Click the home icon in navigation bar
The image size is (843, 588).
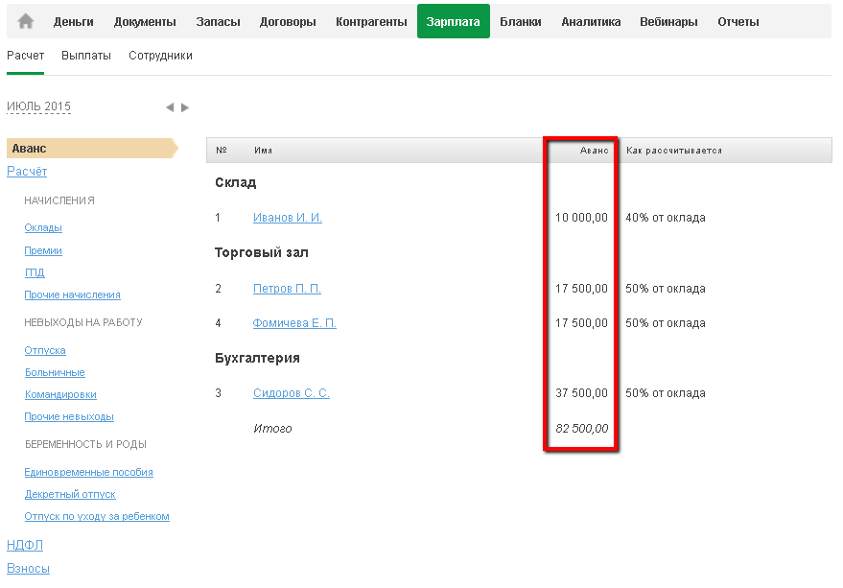point(26,21)
